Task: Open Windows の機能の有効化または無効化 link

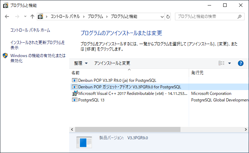Action: pyautogui.click(x=38, y=58)
